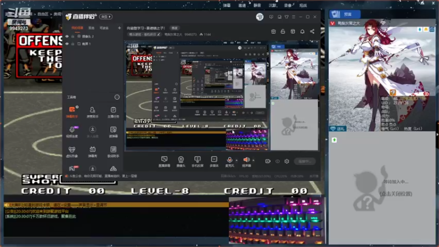439x247 pixels.
Task: Edit the game category chip
Action: tap(145, 35)
